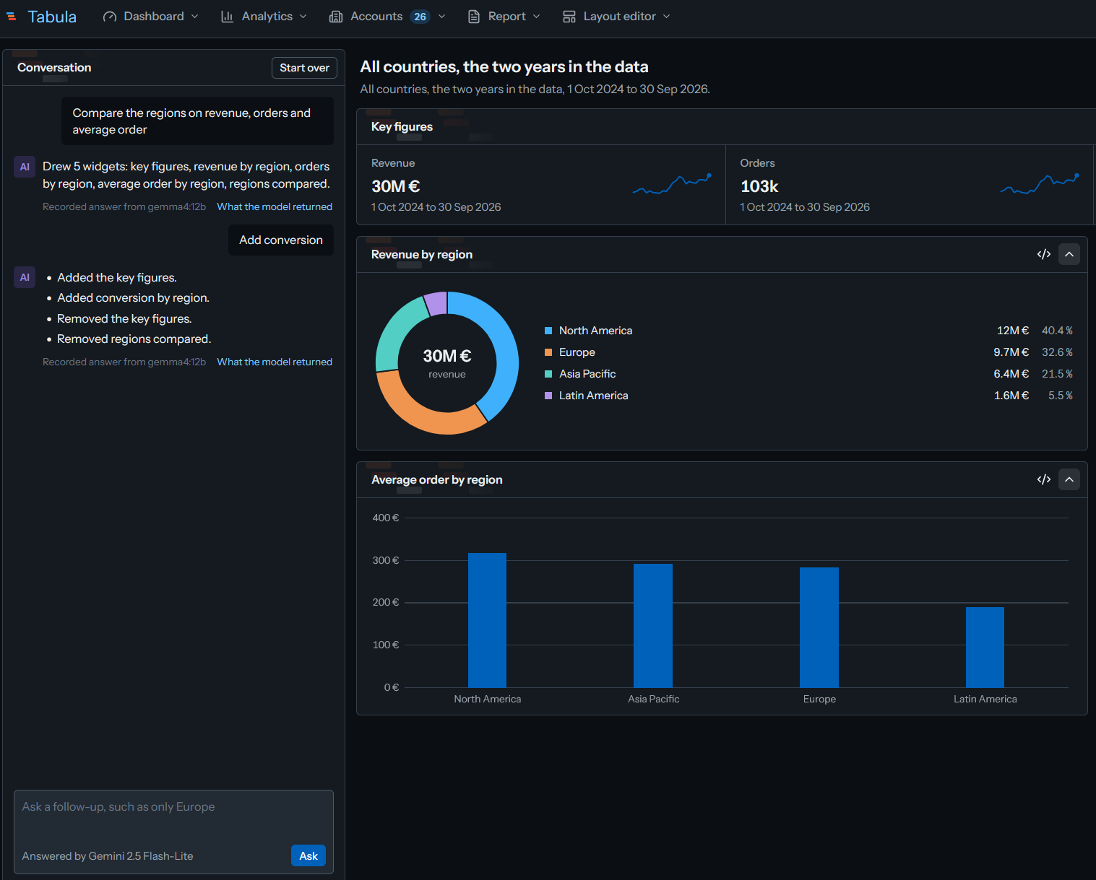Click the Report document icon

pos(474,17)
